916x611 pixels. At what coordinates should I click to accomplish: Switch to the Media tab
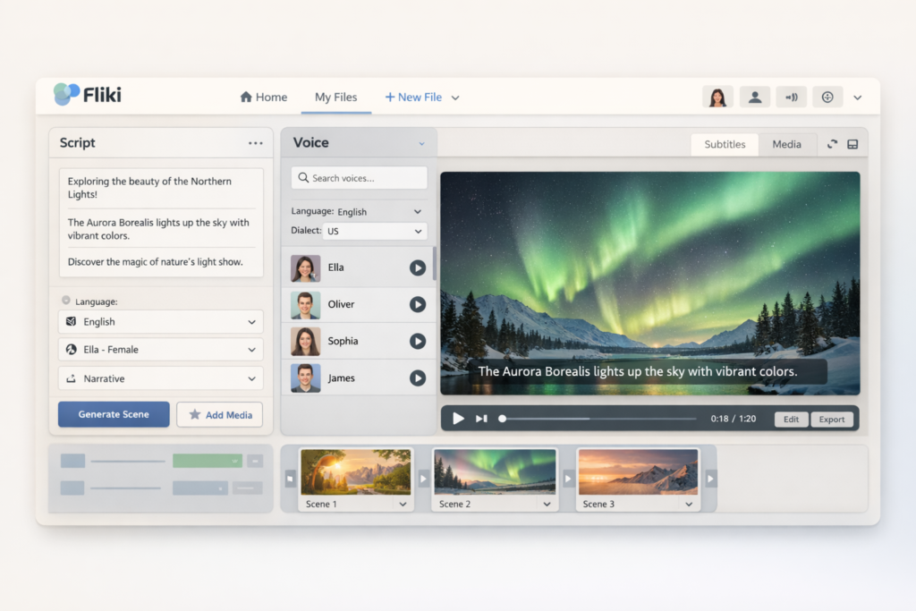tap(786, 143)
